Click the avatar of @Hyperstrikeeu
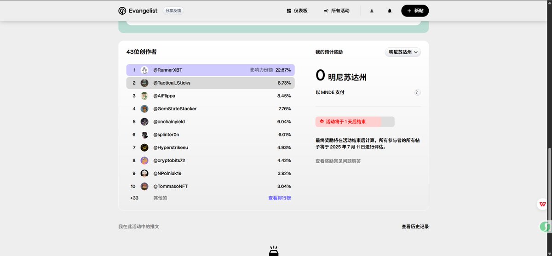Screen dimensions: 552x256 coord(144,148)
